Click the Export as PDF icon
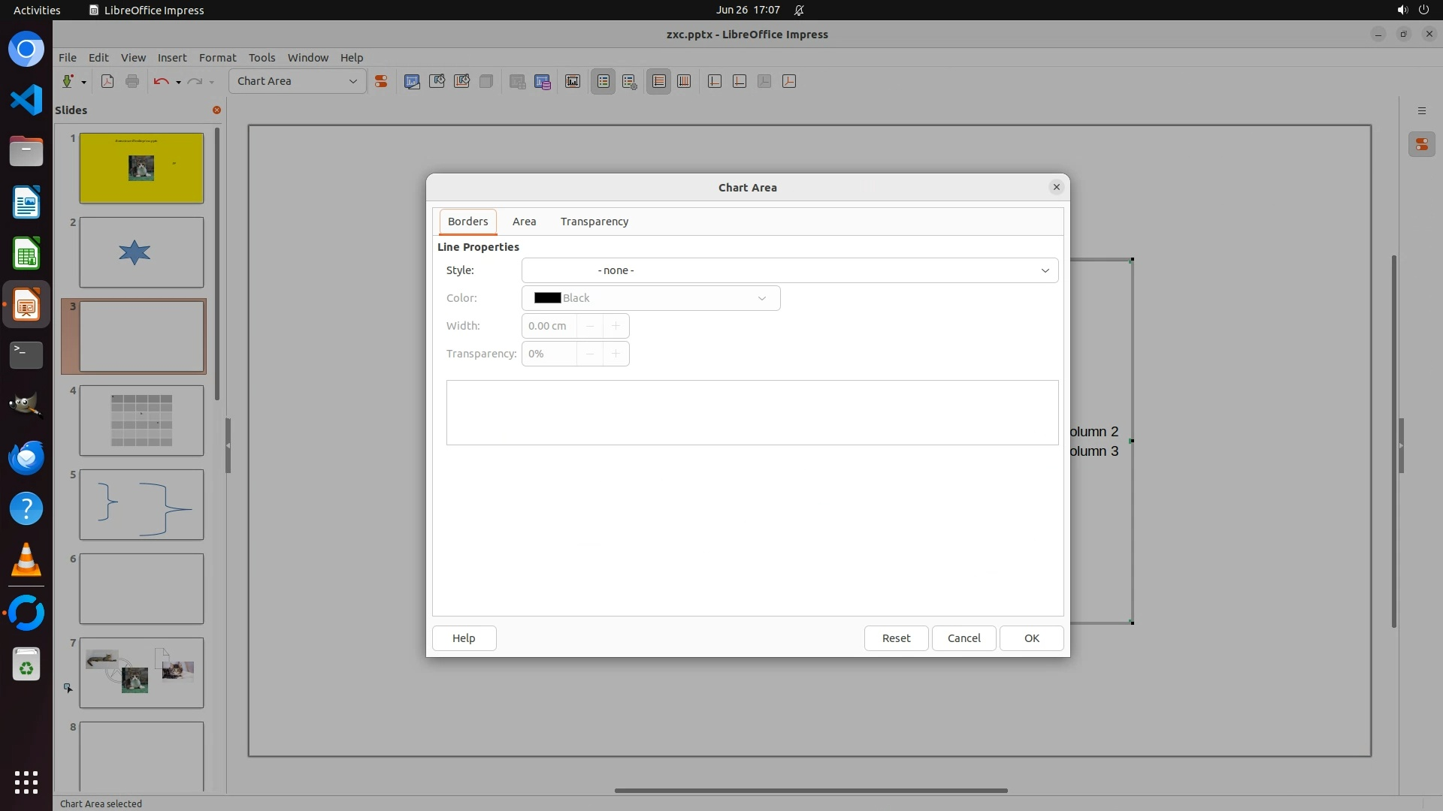This screenshot has height=811, width=1443. tap(107, 81)
